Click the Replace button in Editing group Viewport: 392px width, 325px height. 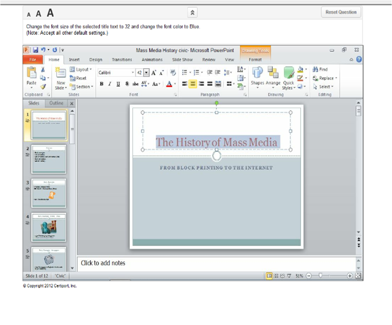(325, 78)
